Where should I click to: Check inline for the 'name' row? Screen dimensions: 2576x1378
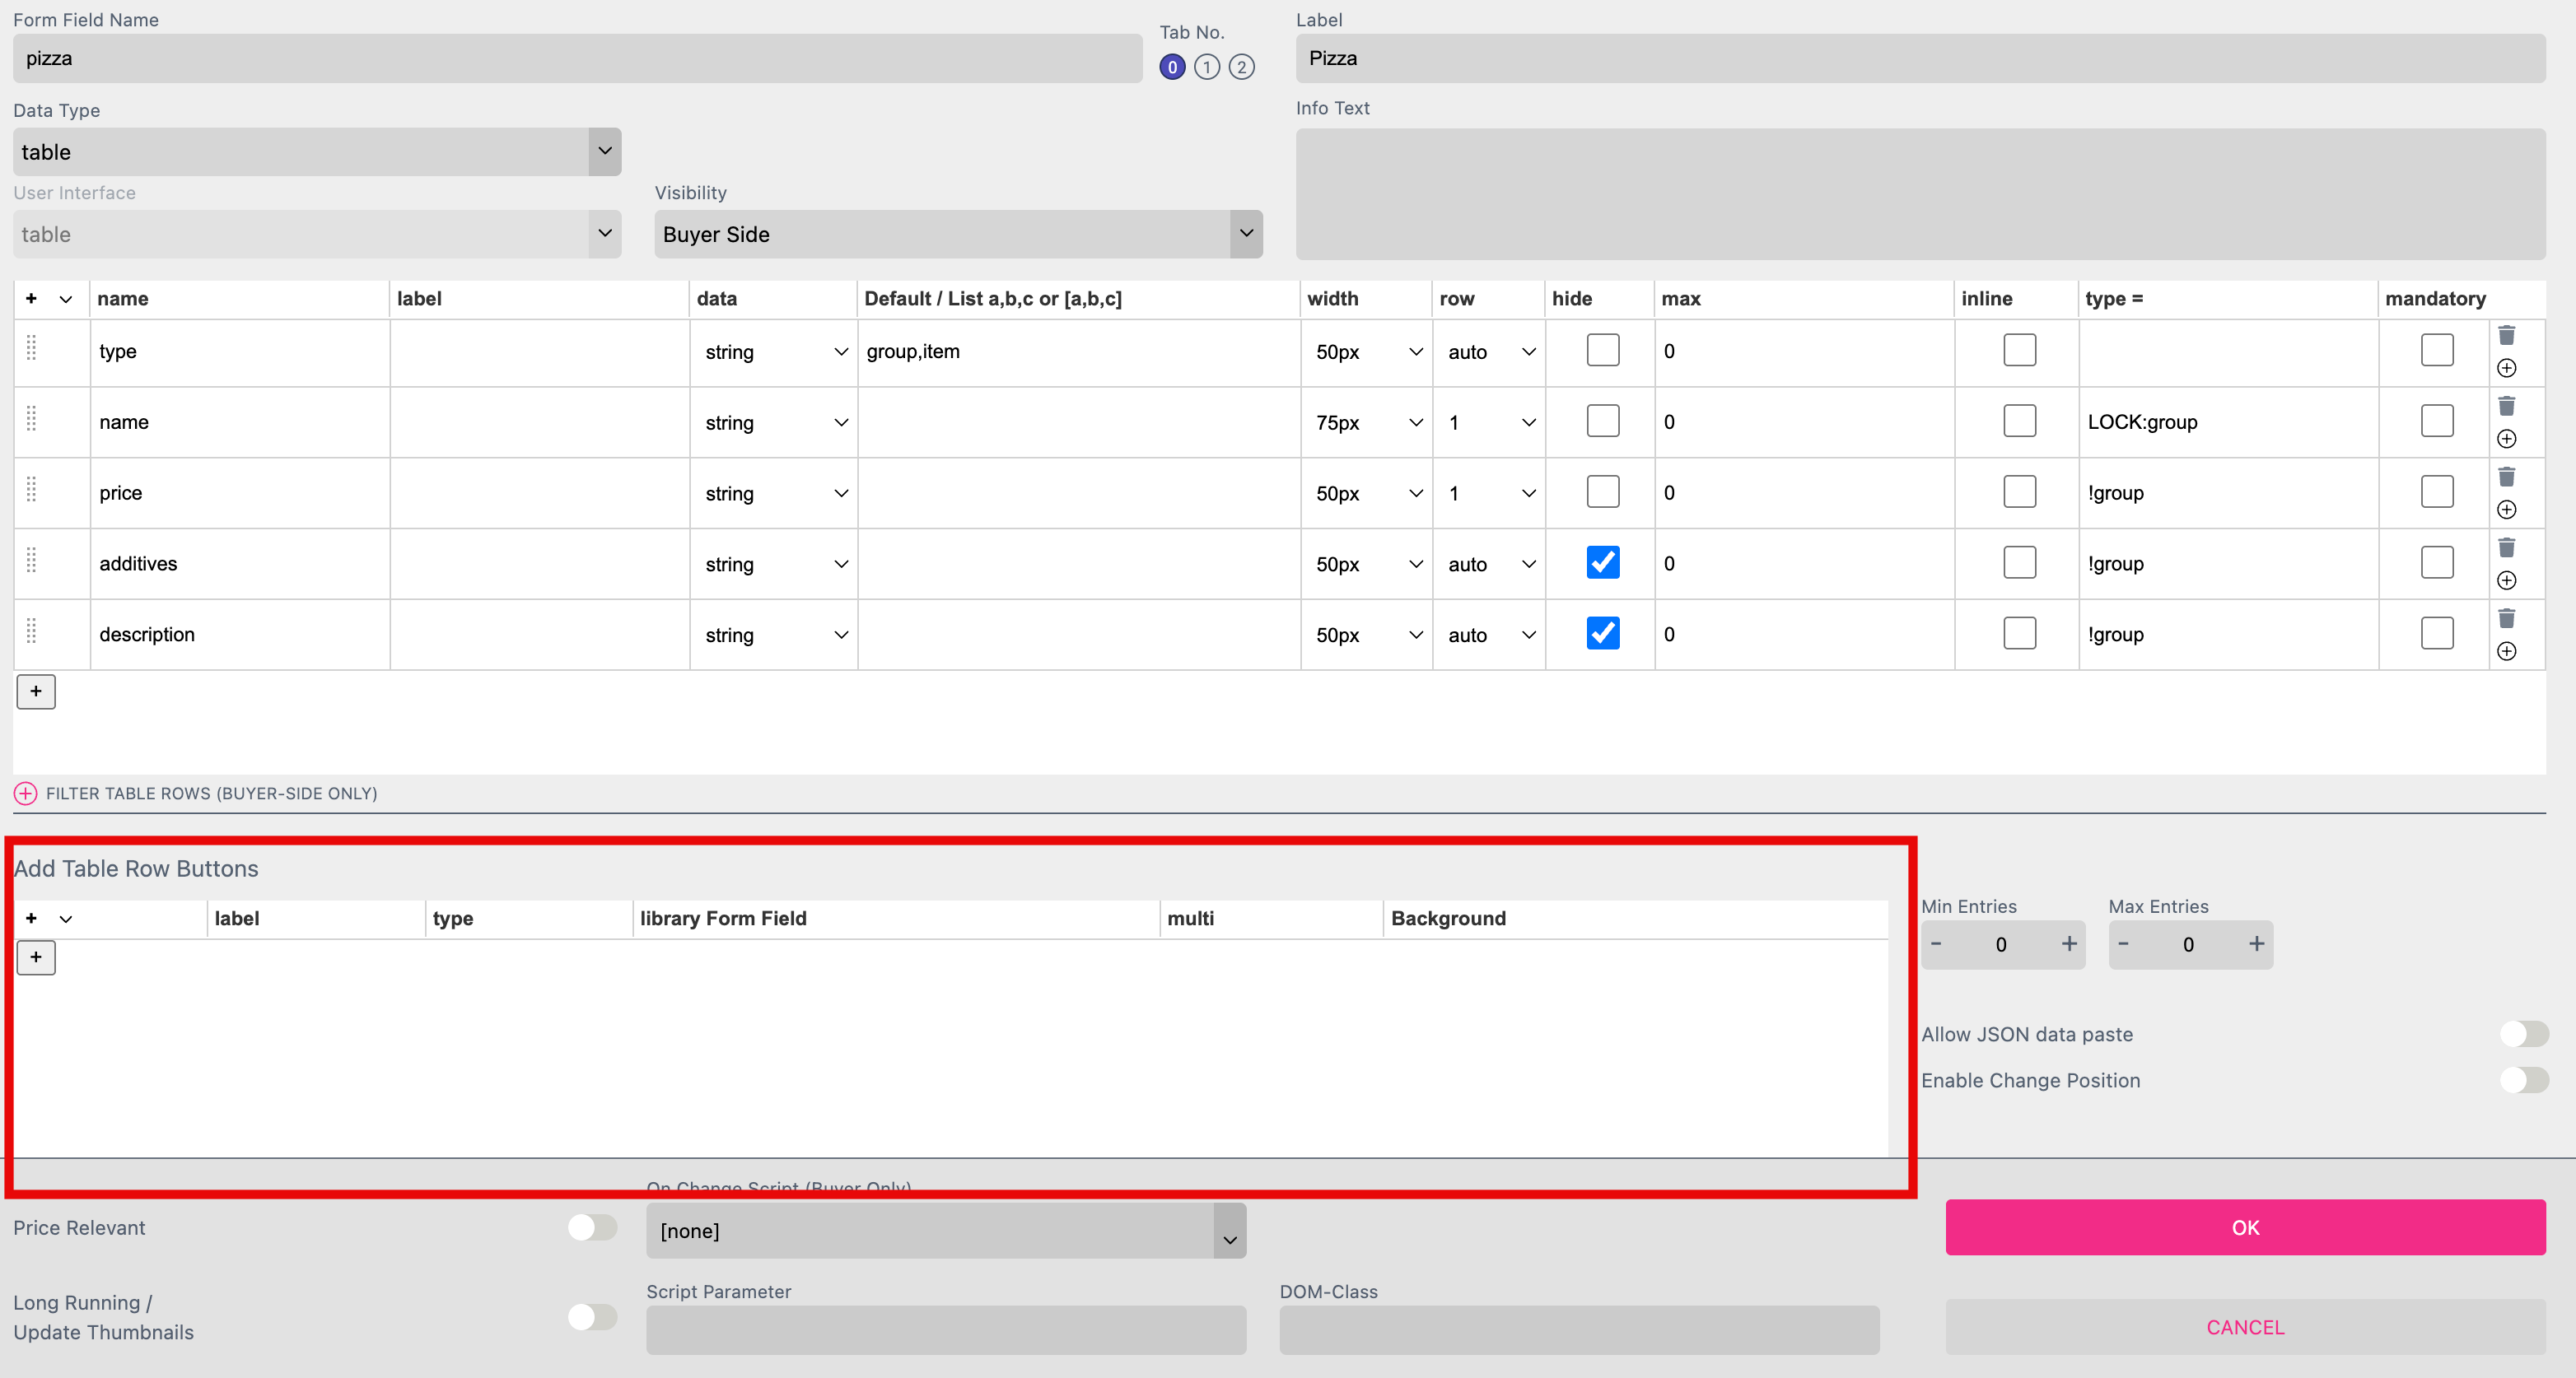[x=2020, y=421]
